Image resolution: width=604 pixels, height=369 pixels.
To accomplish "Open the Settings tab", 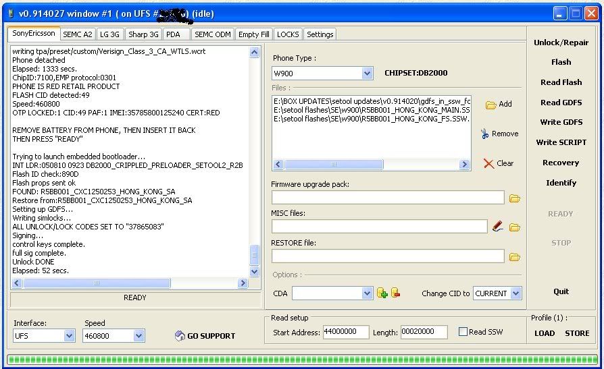I will click(320, 34).
